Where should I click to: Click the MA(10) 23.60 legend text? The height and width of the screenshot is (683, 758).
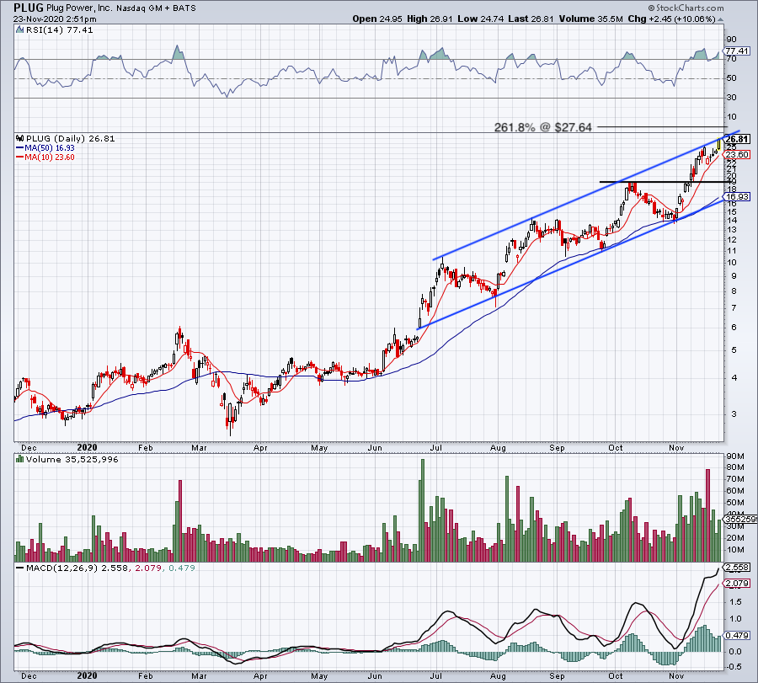50,157
